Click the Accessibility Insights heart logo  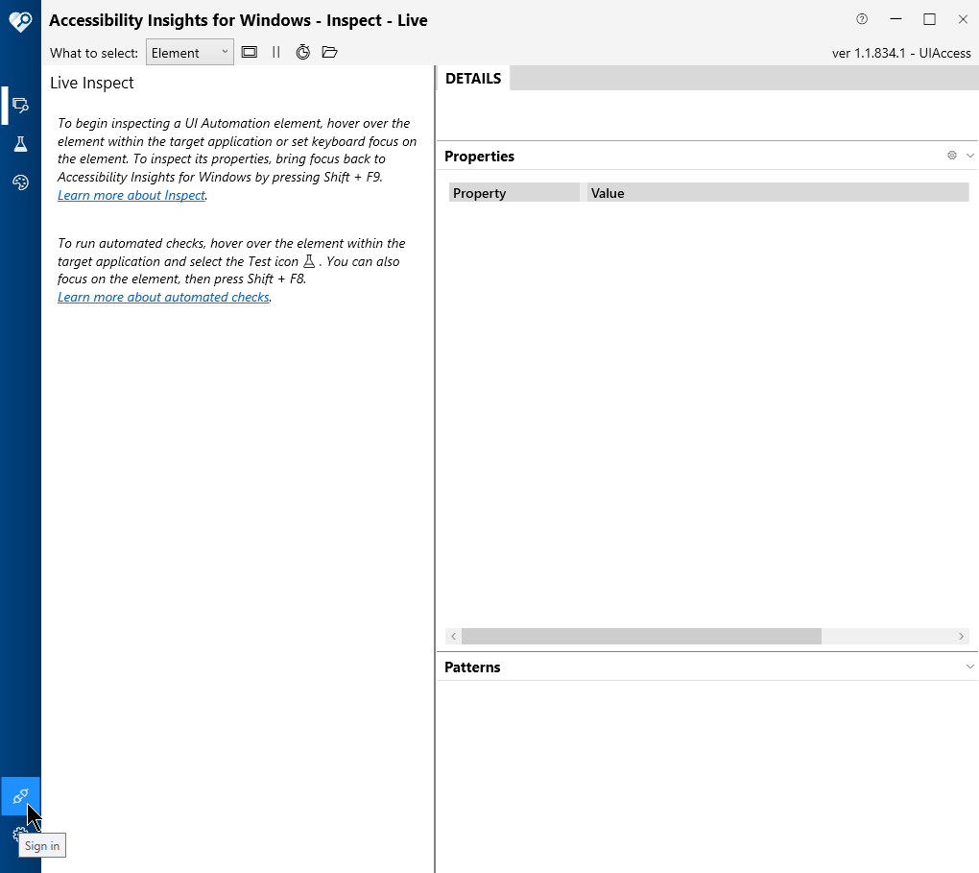(x=20, y=21)
